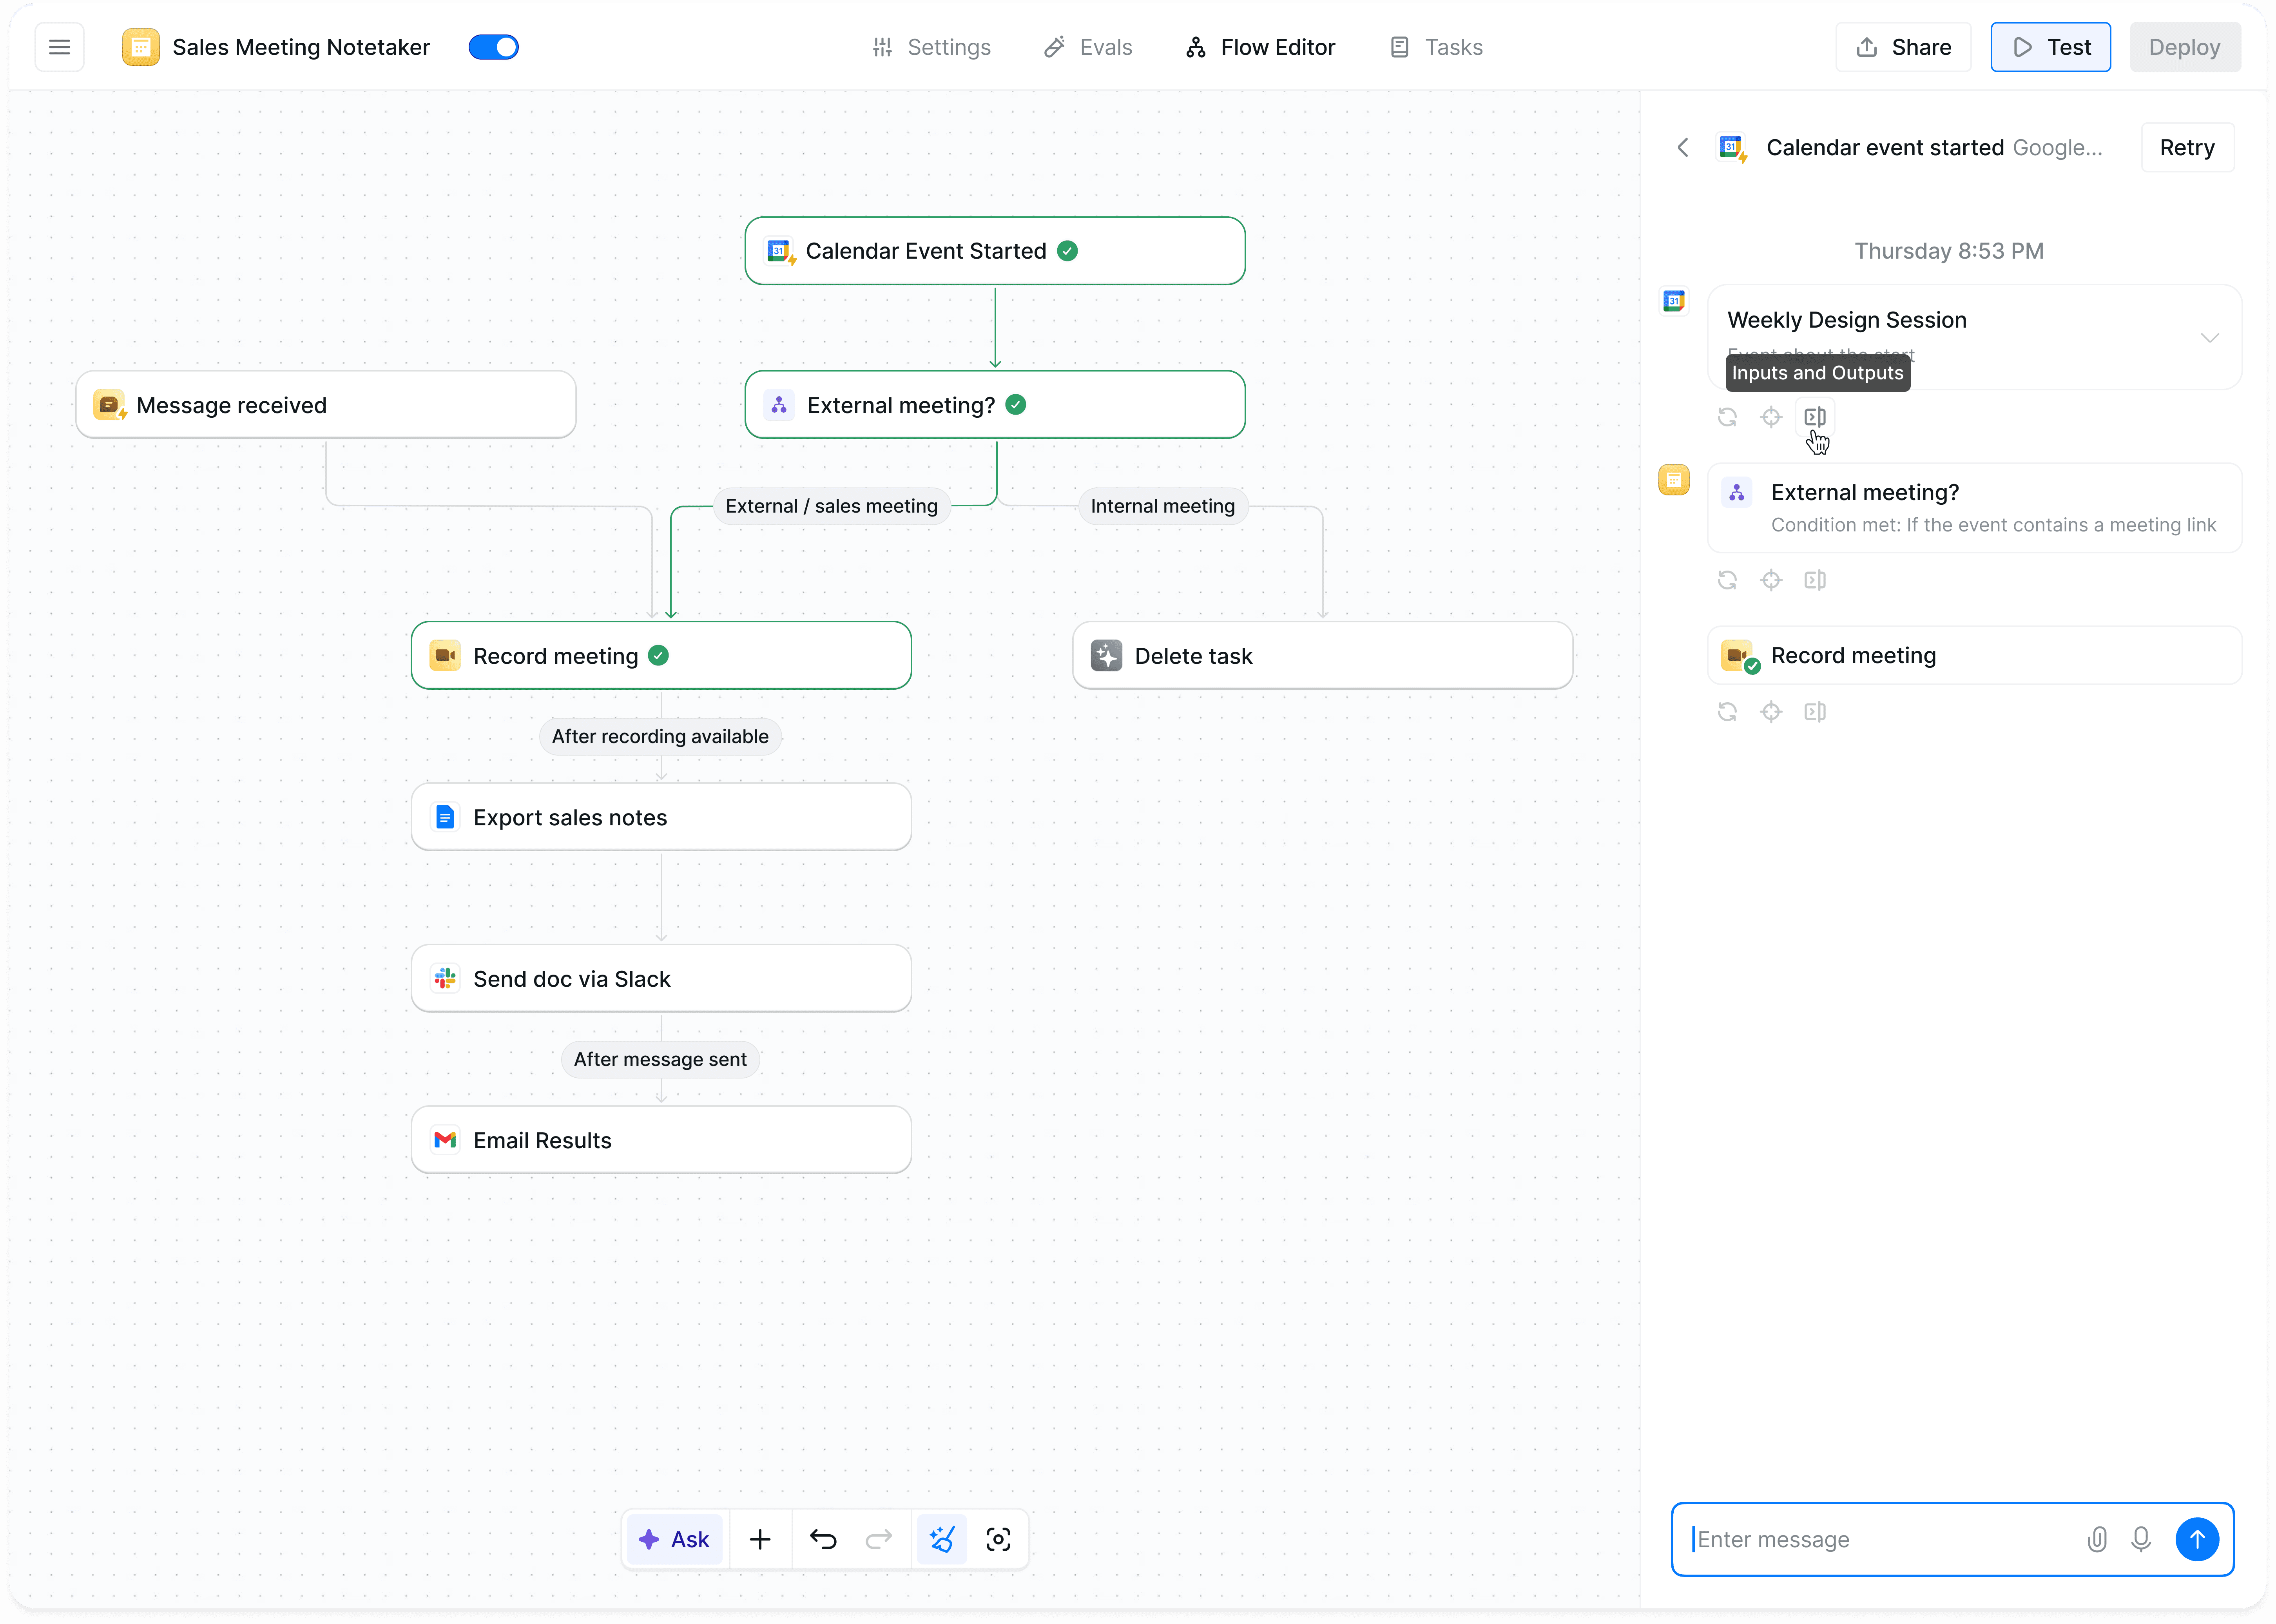Click the undo arrow in bottom toolbar

click(x=823, y=1539)
